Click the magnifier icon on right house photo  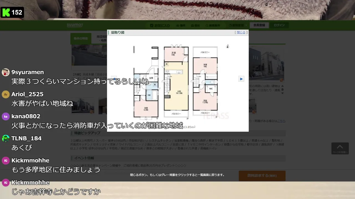tap(282, 80)
